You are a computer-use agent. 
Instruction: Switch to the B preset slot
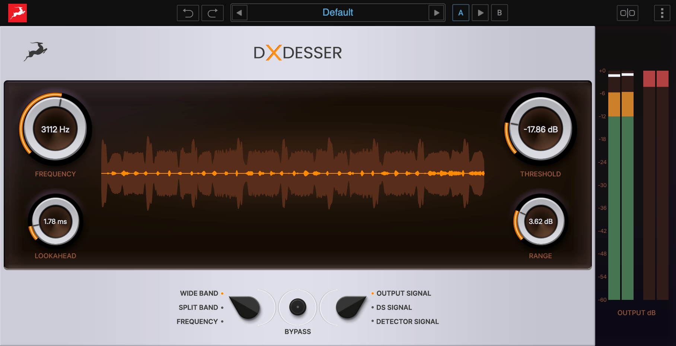pos(500,13)
